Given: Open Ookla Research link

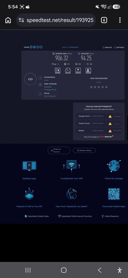Looking at the screenshot, I should (x=110, y=216).
